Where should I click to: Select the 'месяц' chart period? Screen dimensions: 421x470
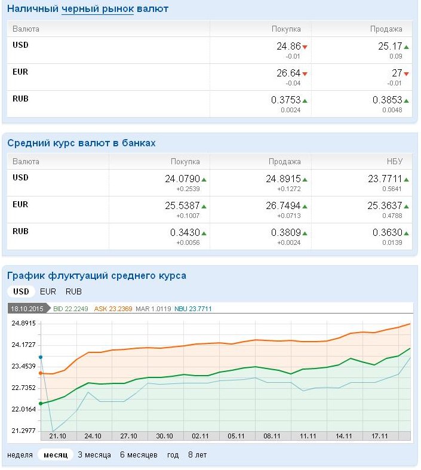pos(56,454)
